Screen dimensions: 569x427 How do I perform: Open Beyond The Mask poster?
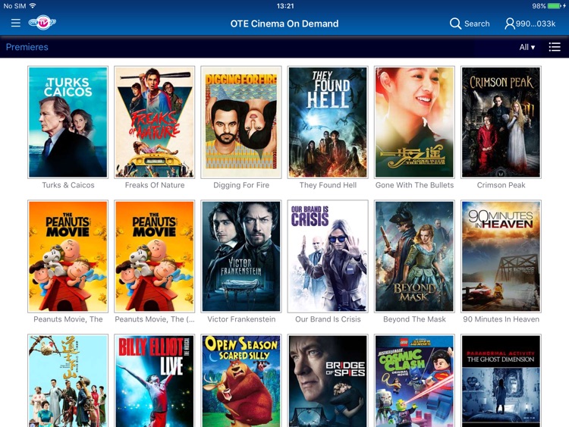414,256
